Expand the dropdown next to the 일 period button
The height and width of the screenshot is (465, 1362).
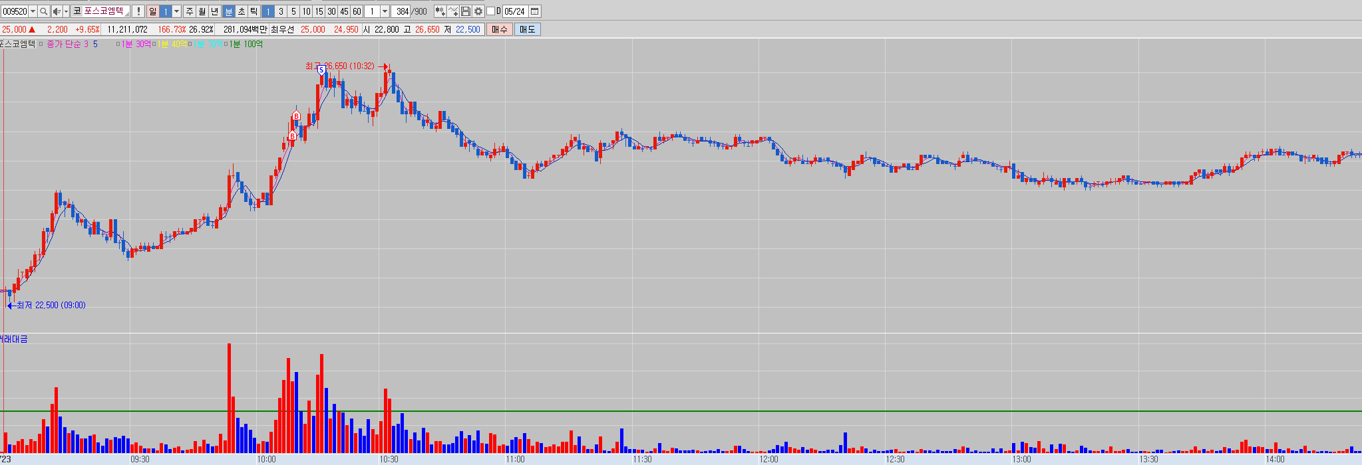[x=177, y=11]
